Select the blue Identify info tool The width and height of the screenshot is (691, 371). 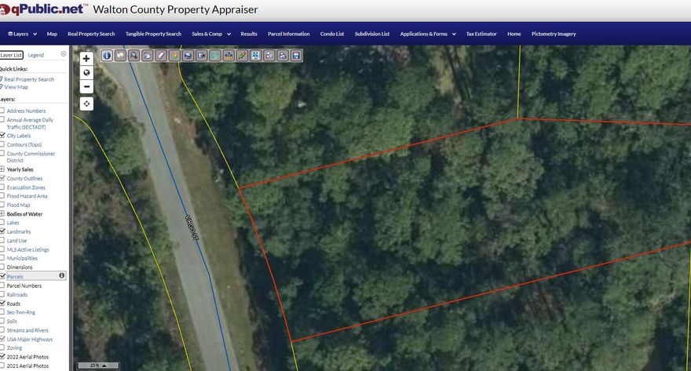pos(107,56)
